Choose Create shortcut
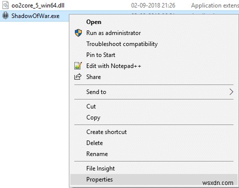This screenshot has width=239, height=188. coord(154,132)
